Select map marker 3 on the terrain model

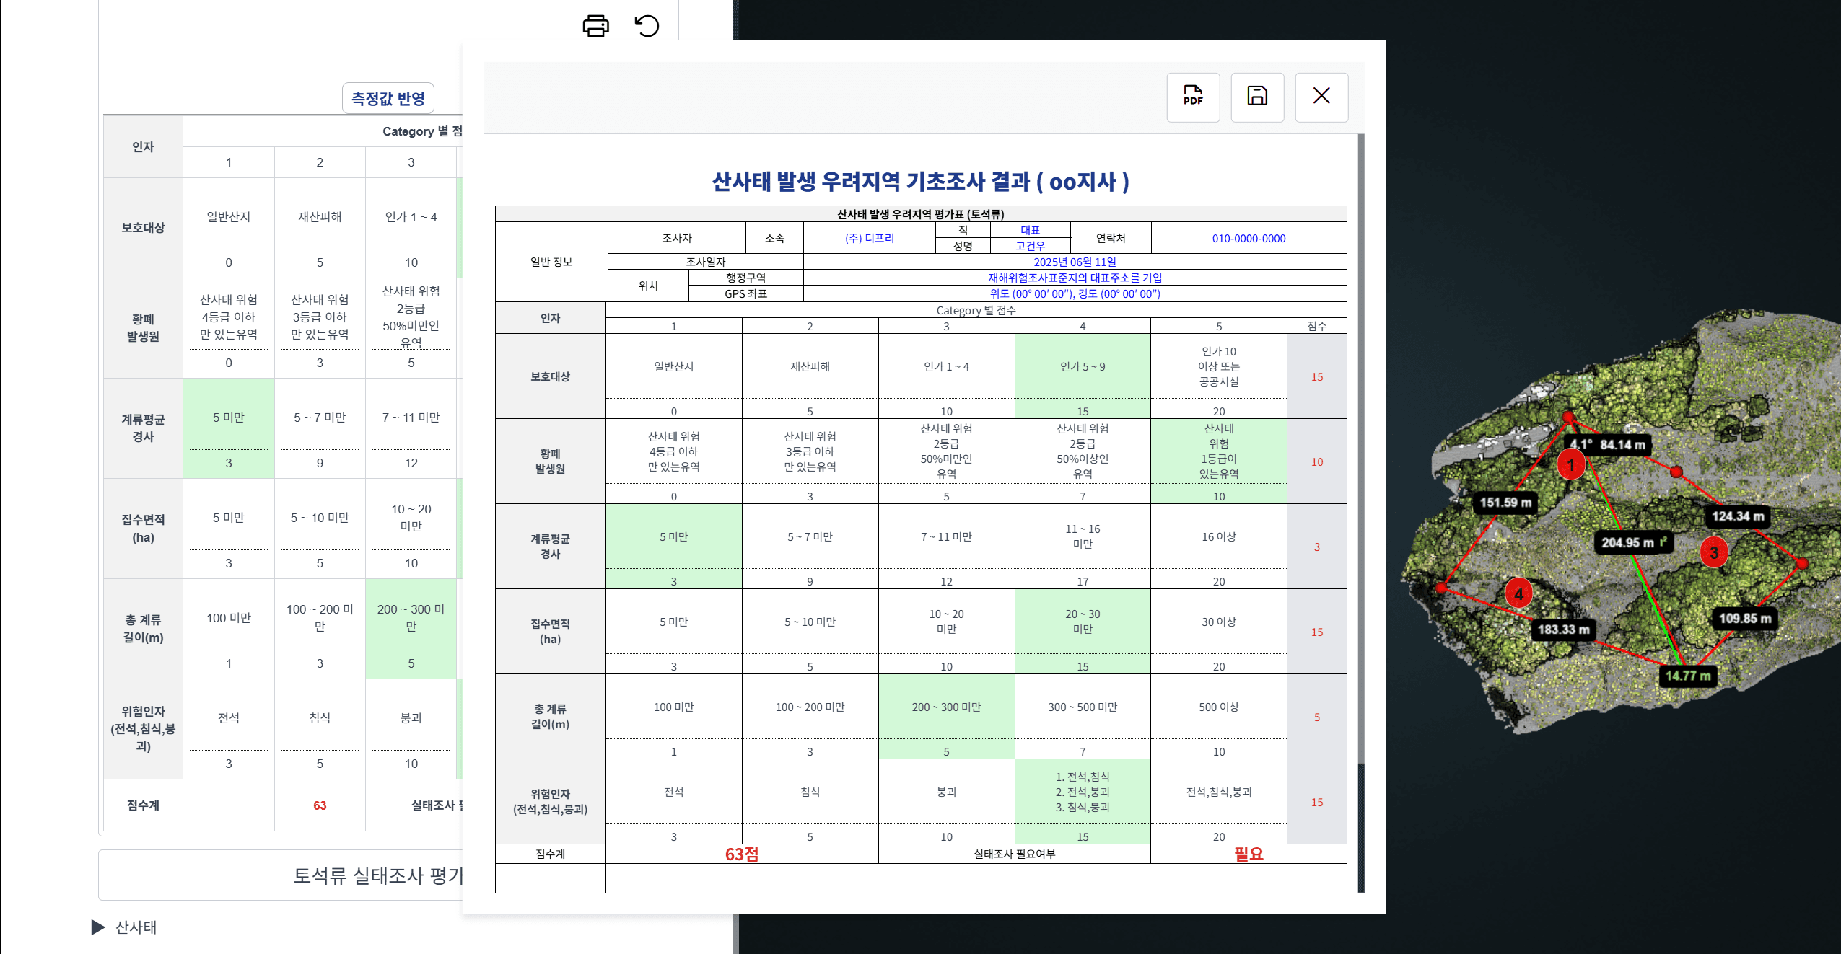tap(1714, 553)
